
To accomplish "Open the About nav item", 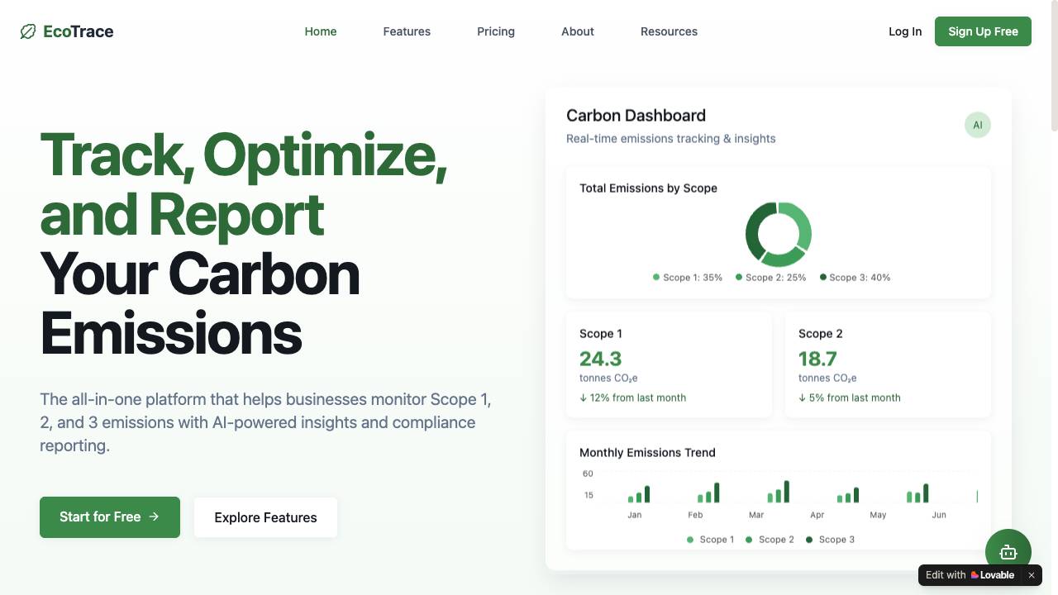I will tap(578, 31).
